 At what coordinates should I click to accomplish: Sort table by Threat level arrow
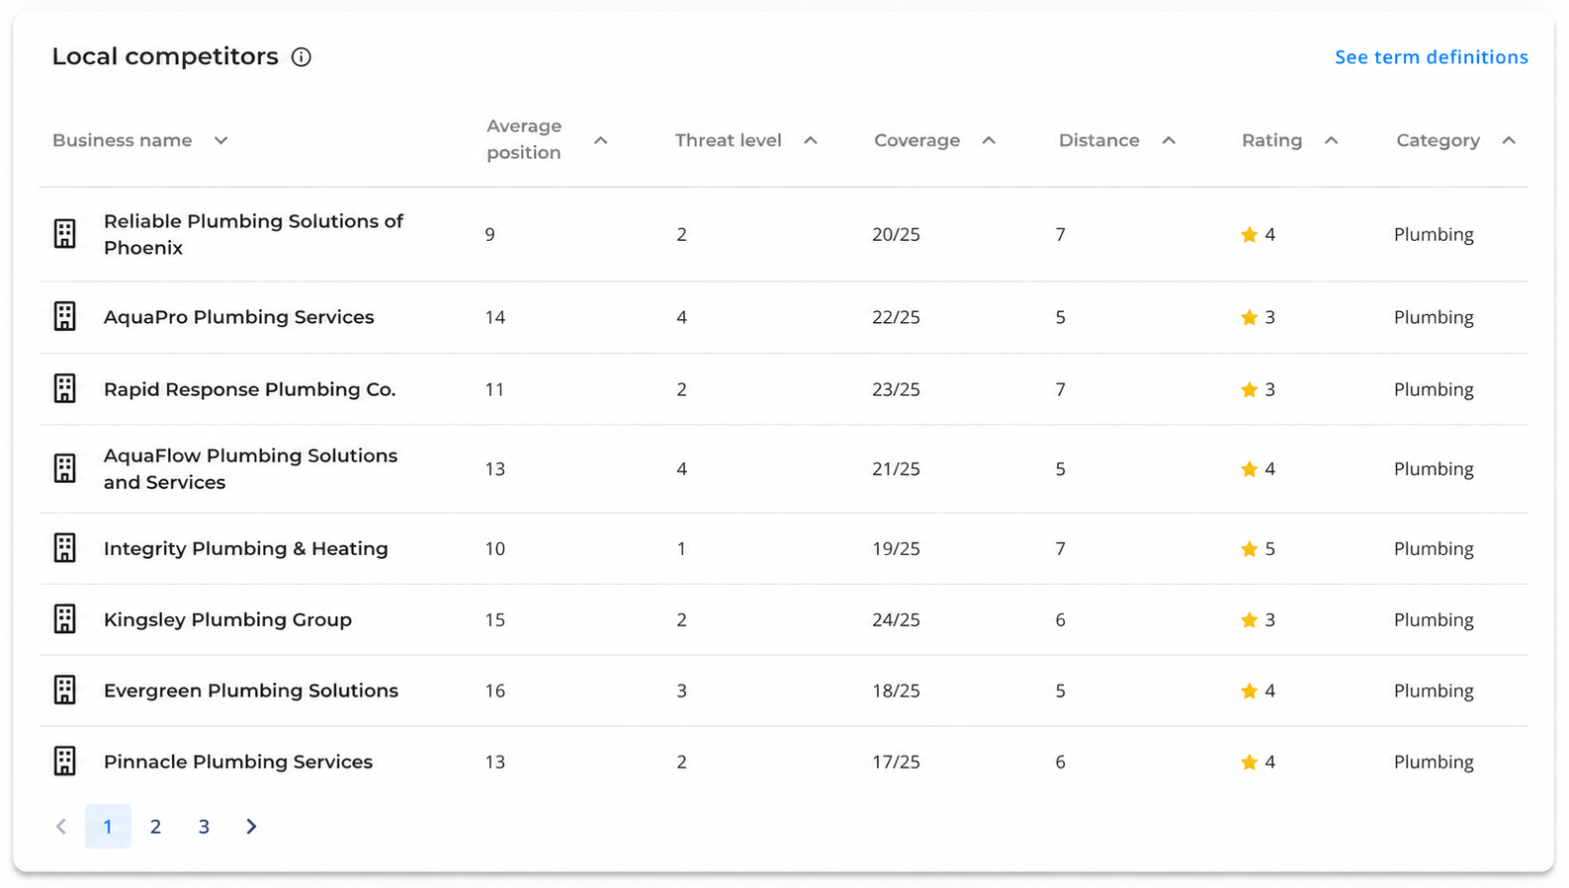tap(811, 140)
